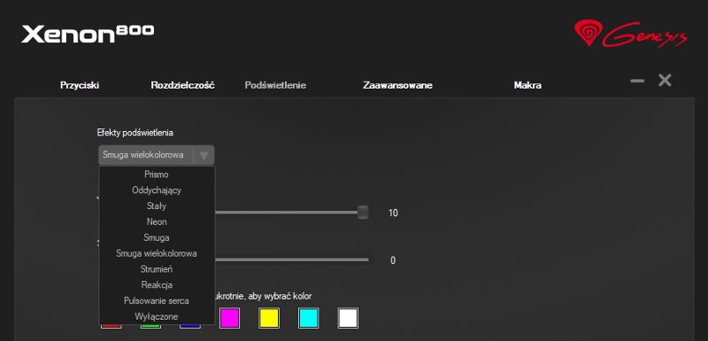The image size is (708, 341).
Task: Pick the Stały lighting effect
Action: [x=157, y=206]
